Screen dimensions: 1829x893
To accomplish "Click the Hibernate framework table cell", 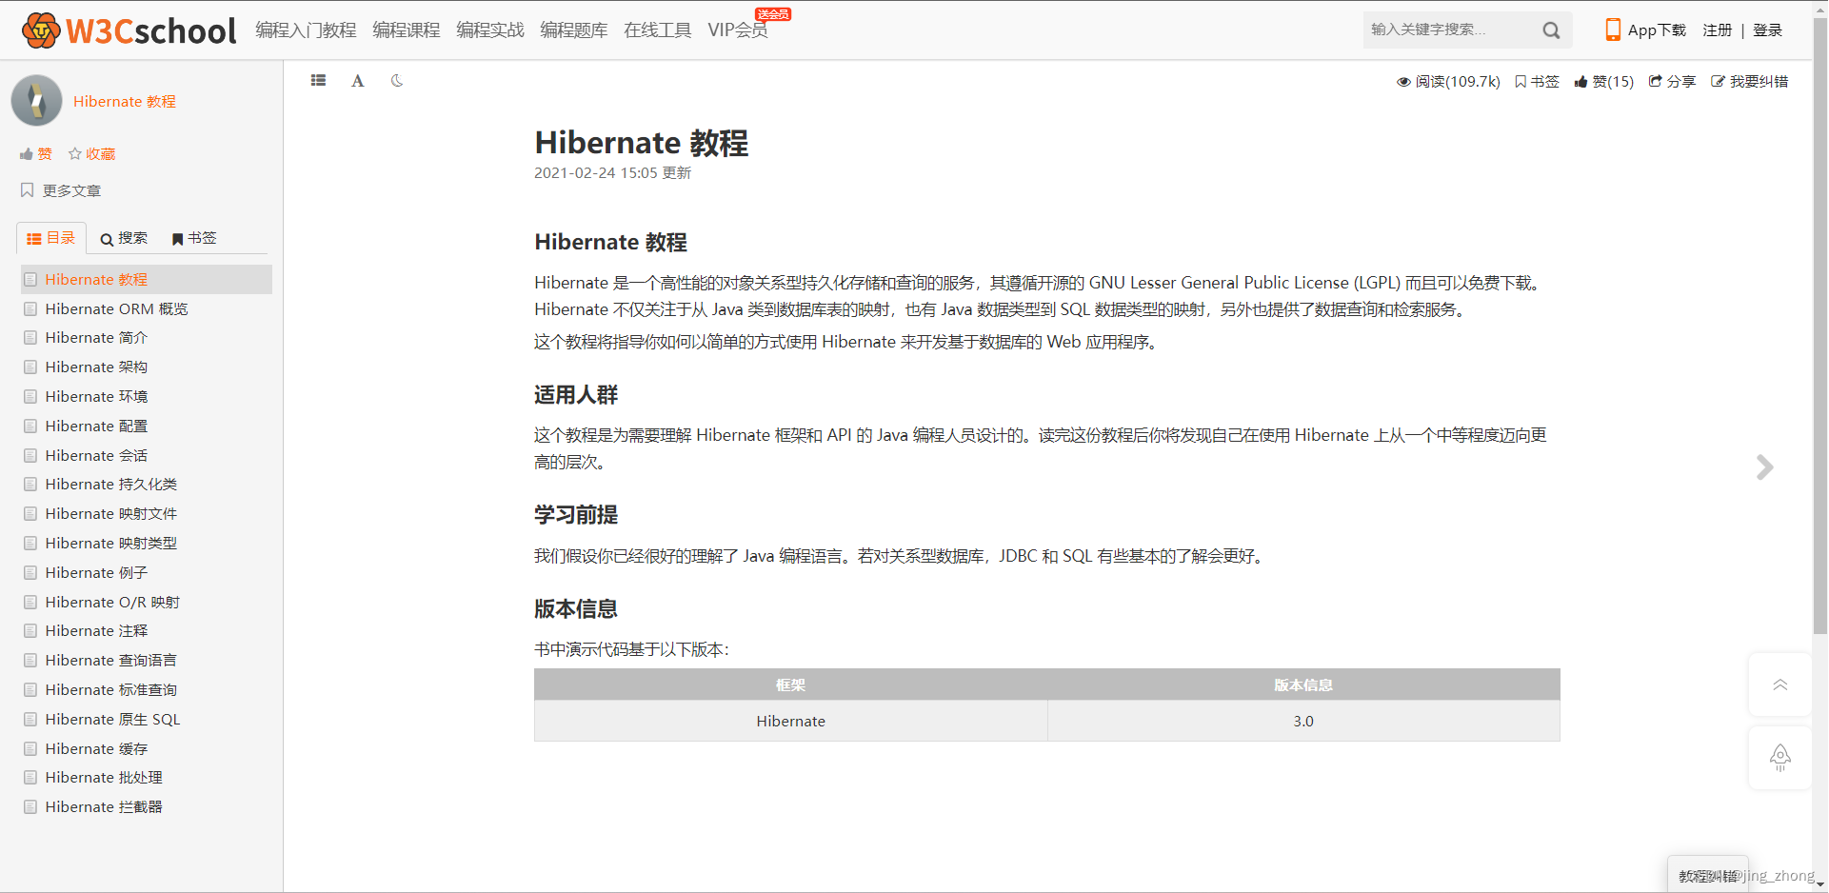I will tap(791, 722).
